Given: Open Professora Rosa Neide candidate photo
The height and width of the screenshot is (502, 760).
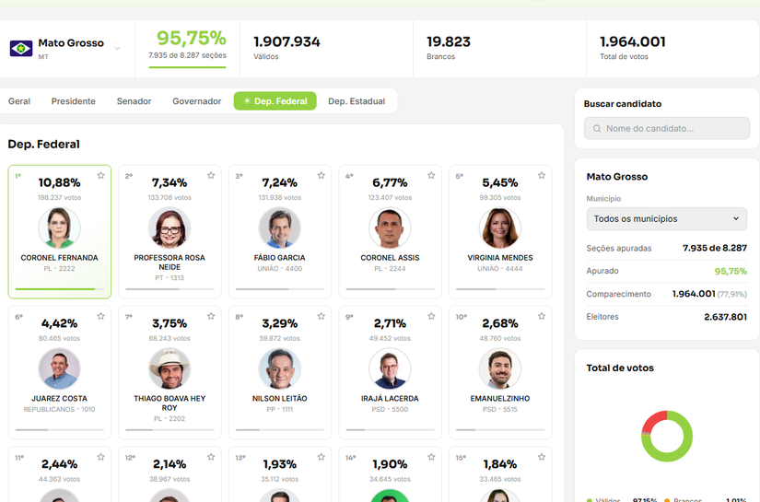Looking at the screenshot, I should click(x=170, y=228).
